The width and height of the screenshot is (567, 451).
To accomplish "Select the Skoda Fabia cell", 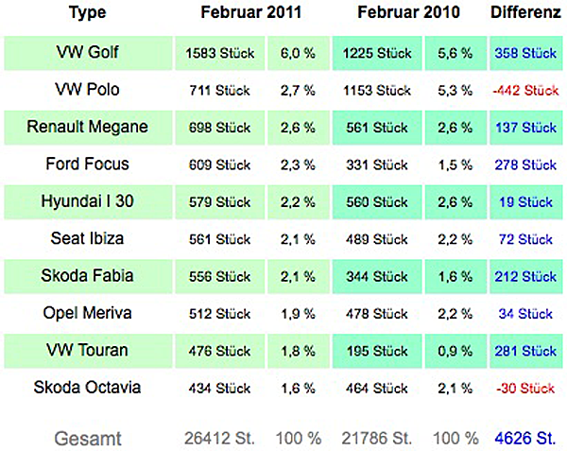I will (88, 276).
